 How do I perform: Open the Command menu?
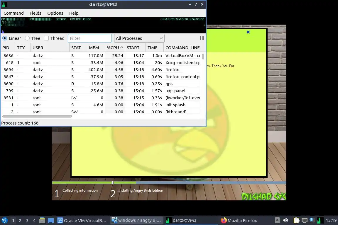[13, 13]
